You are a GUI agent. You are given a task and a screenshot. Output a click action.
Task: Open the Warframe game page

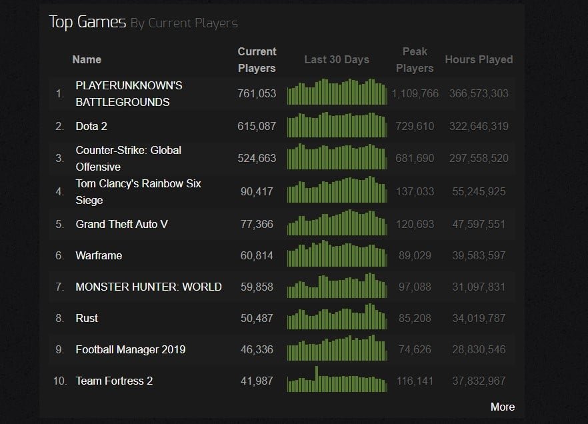tap(99, 256)
